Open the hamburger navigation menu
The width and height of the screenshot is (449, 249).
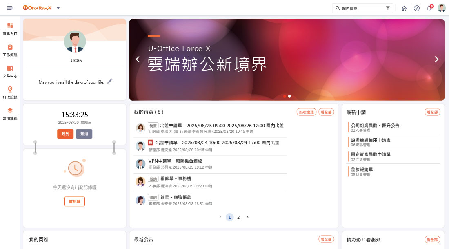coord(10,7)
